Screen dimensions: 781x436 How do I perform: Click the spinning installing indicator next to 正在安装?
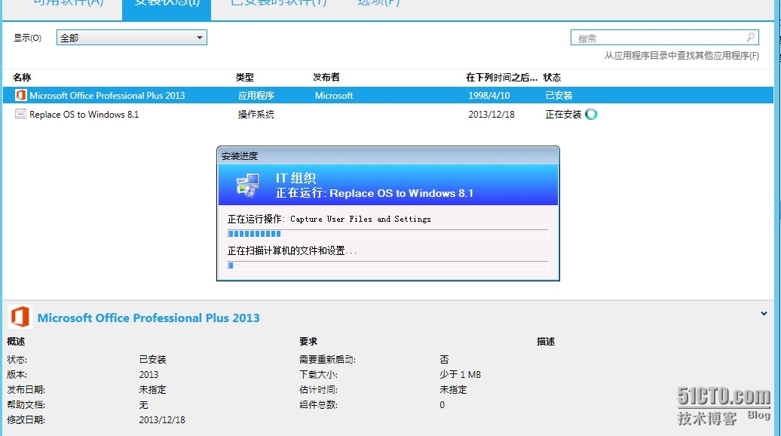(591, 114)
